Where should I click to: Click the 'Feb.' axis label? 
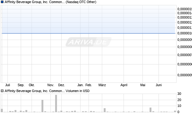coord(89,85)
